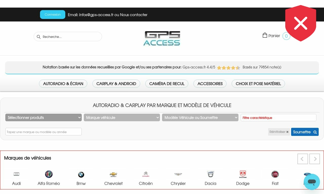Open the chat bubble widget
This screenshot has height=194, width=324.
click(x=312, y=182)
